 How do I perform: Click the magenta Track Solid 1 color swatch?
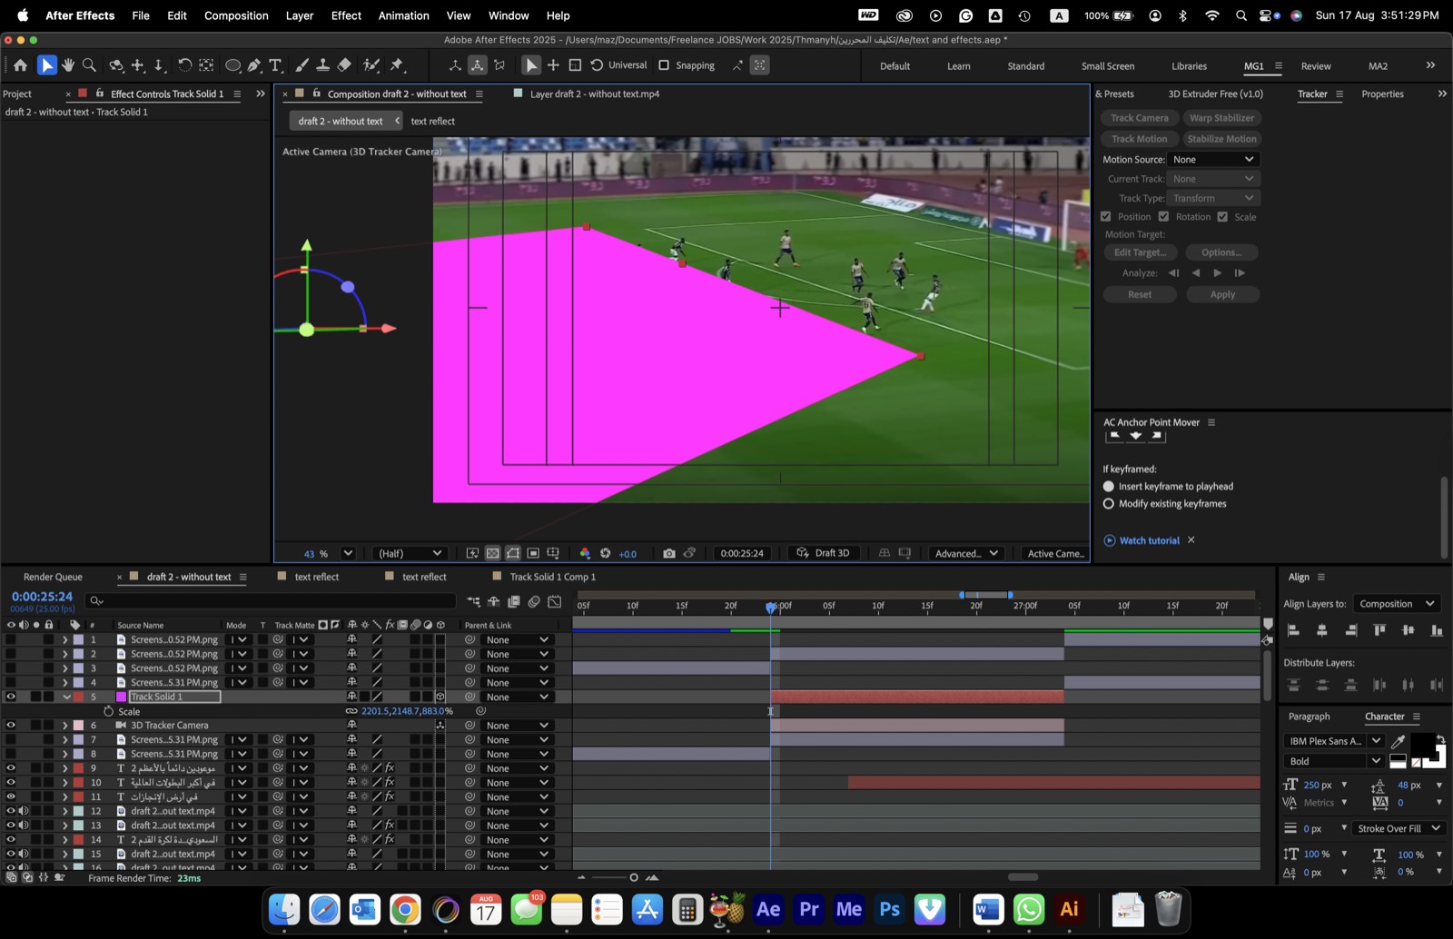[x=122, y=697]
